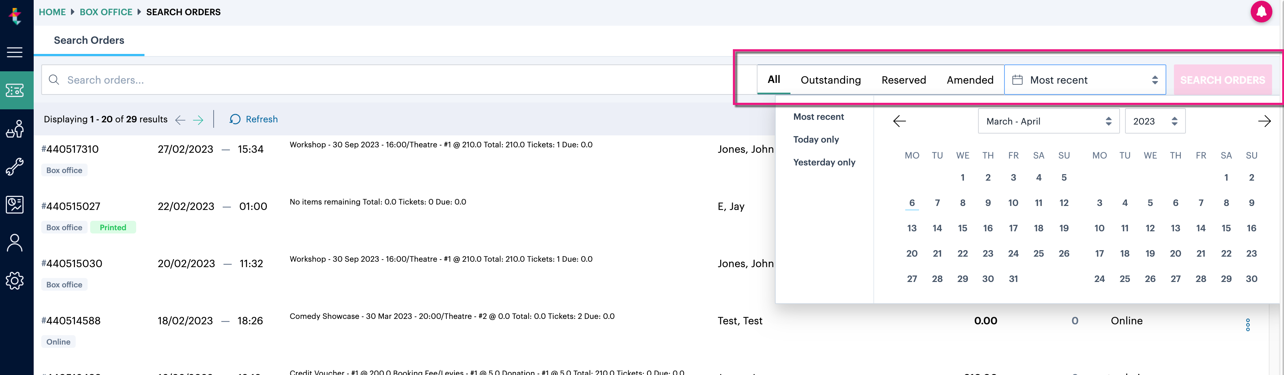Click the Box office tag on order #440515027
This screenshot has height=375, width=1284.
(64, 228)
